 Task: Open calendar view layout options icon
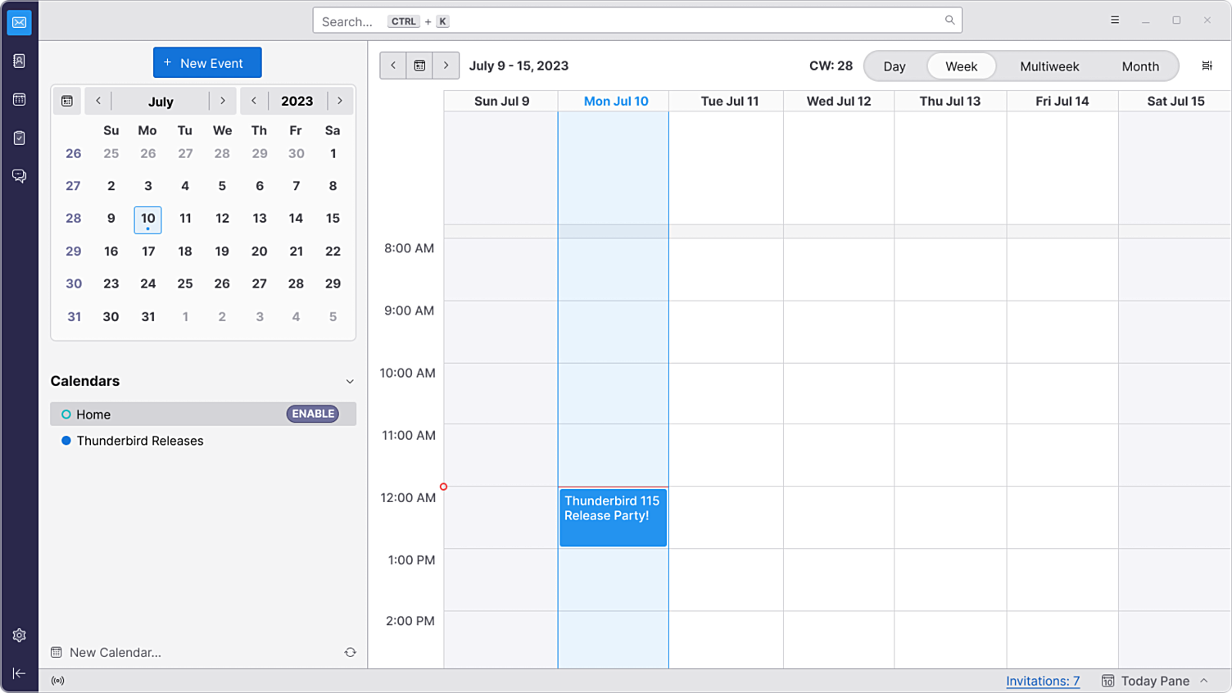(x=1207, y=66)
